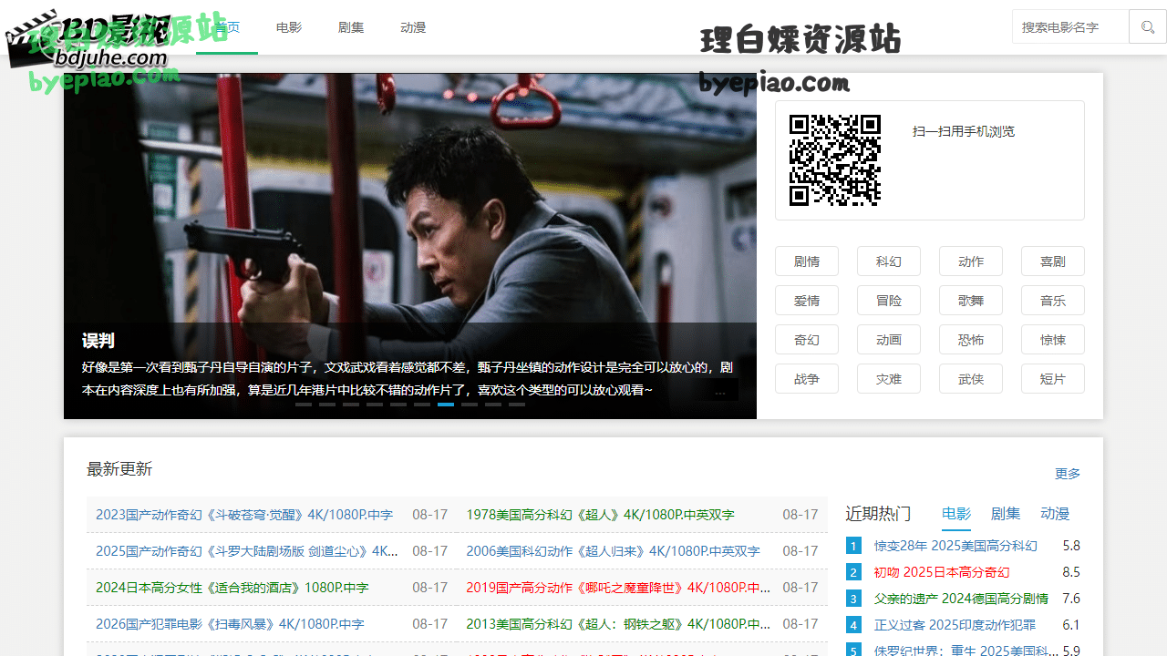This screenshot has width=1167, height=656.
Task: Select the 冒险 genre button
Action: (x=889, y=301)
